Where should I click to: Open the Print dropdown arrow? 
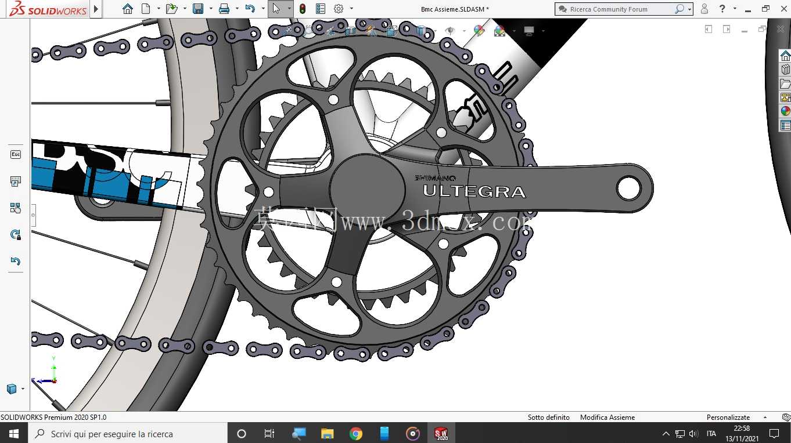pos(236,9)
